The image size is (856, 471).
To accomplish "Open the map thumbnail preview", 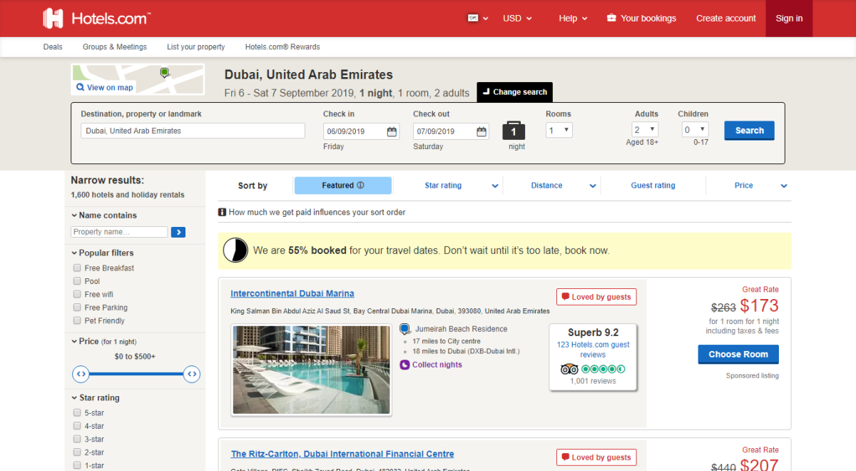I will tap(138, 79).
